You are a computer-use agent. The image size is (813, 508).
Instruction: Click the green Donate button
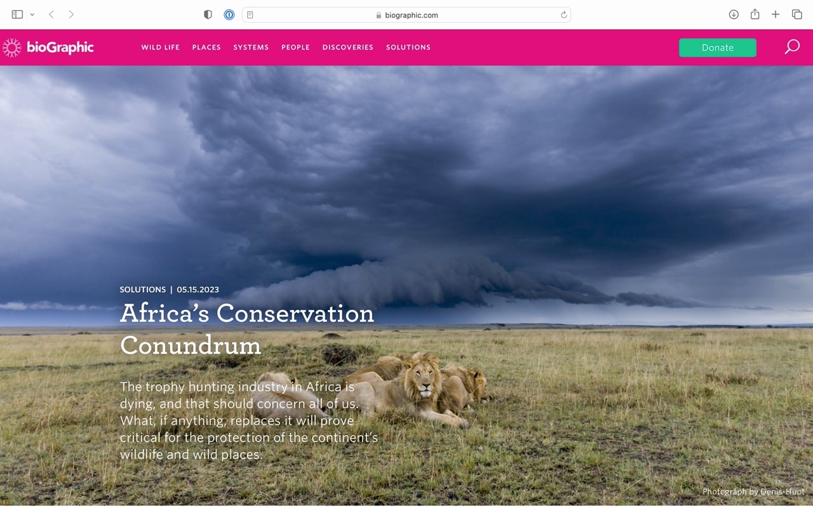click(x=718, y=48)
